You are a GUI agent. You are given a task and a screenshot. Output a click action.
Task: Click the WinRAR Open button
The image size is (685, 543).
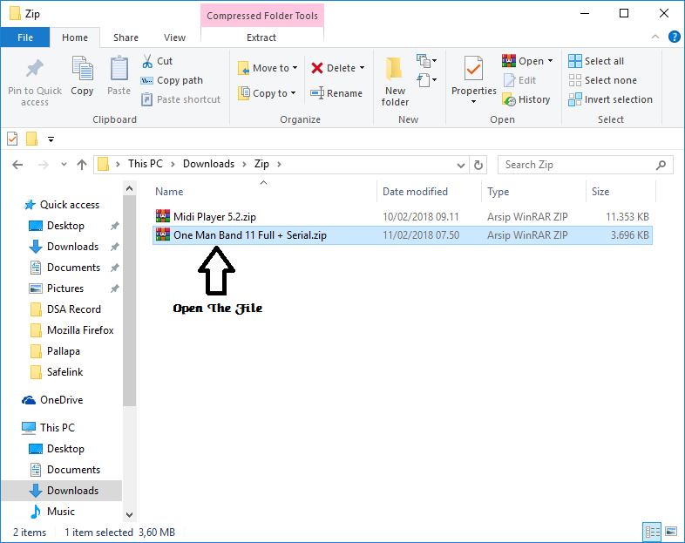click(x=523, y=61)
